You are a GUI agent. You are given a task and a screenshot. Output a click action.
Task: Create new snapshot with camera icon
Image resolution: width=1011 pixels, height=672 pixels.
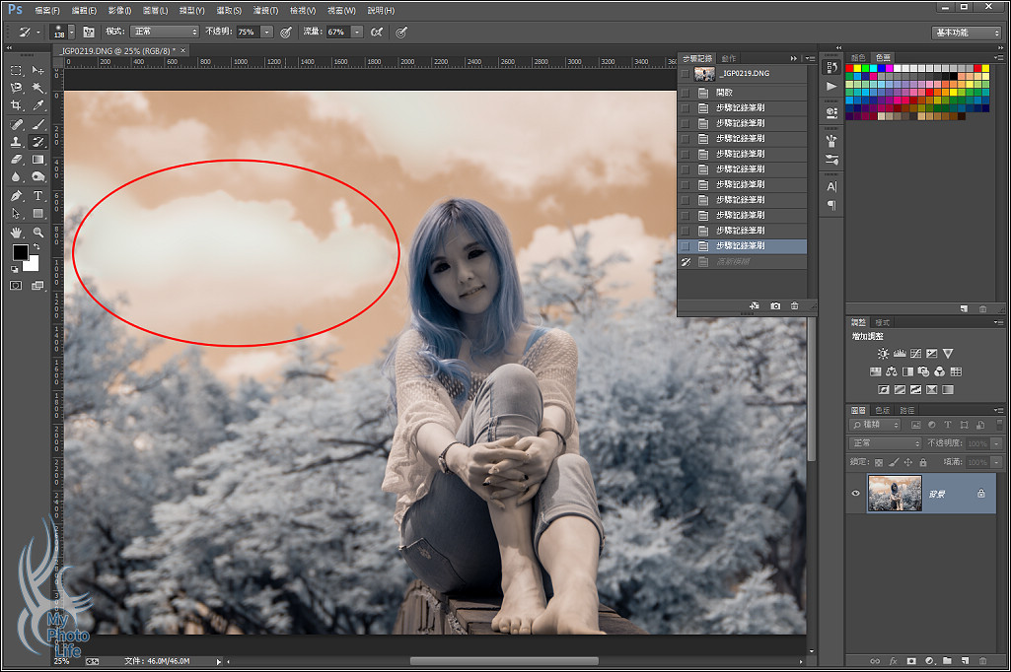(775, 306)
